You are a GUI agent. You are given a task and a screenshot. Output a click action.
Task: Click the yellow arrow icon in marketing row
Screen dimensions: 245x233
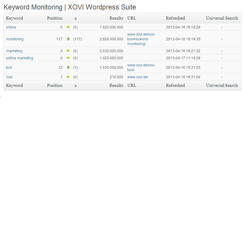click(68, 51)
